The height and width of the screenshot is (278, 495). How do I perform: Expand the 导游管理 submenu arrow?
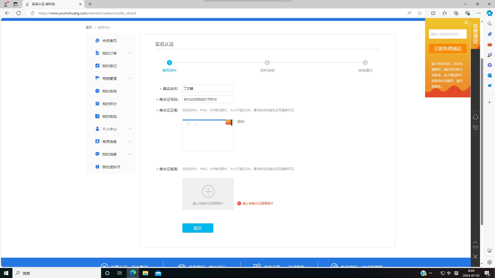point(130,79)
